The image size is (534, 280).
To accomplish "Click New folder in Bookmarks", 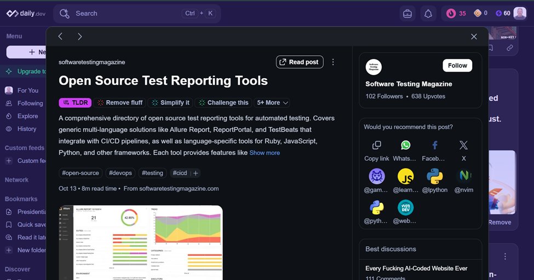I will (x=26, y=250).
